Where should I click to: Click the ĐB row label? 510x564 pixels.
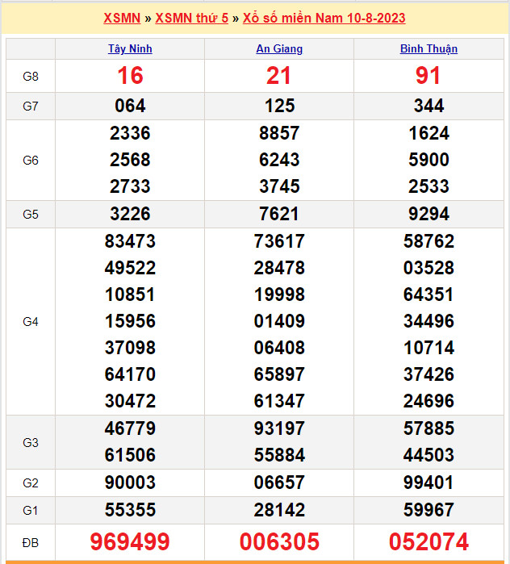(31, 542)
